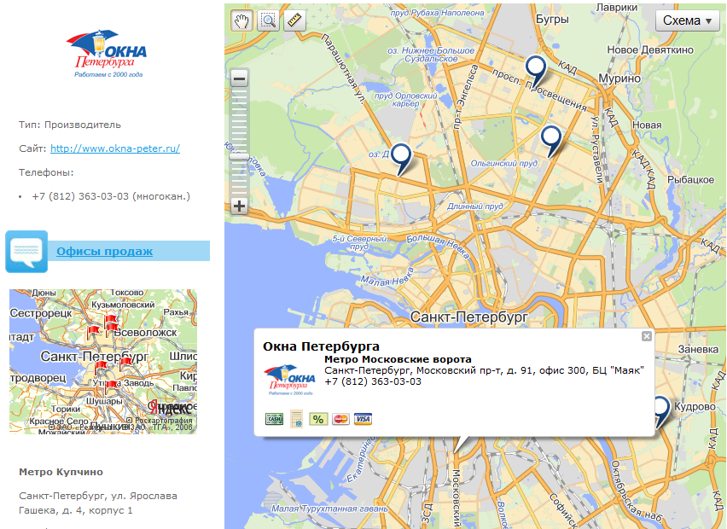Click the Телефоны: label

coord(46,172)
